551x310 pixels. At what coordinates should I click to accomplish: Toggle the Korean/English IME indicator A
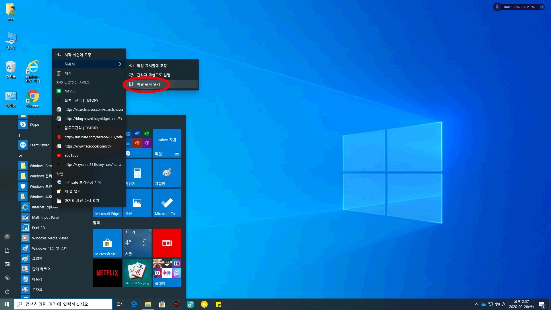(504, 304)
